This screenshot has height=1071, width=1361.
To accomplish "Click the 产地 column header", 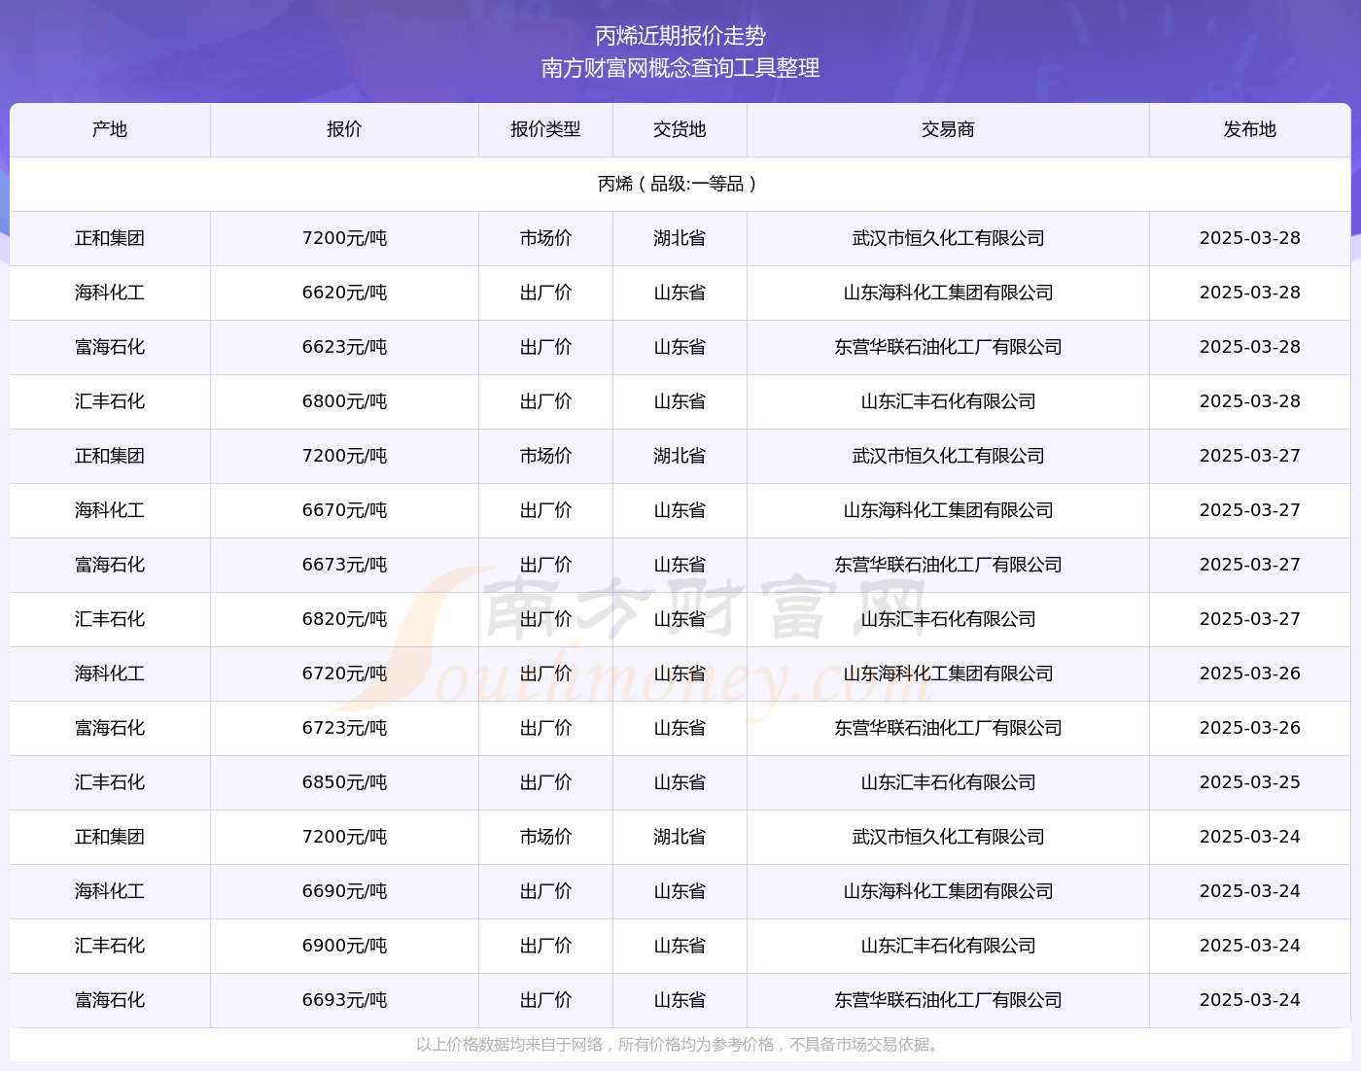I will click(x=110, y=129).
